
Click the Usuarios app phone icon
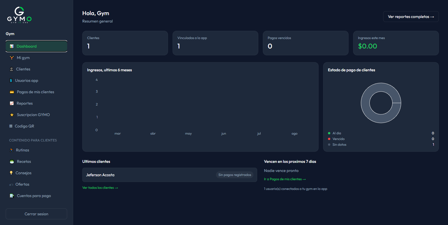click(x=11, y=80)
